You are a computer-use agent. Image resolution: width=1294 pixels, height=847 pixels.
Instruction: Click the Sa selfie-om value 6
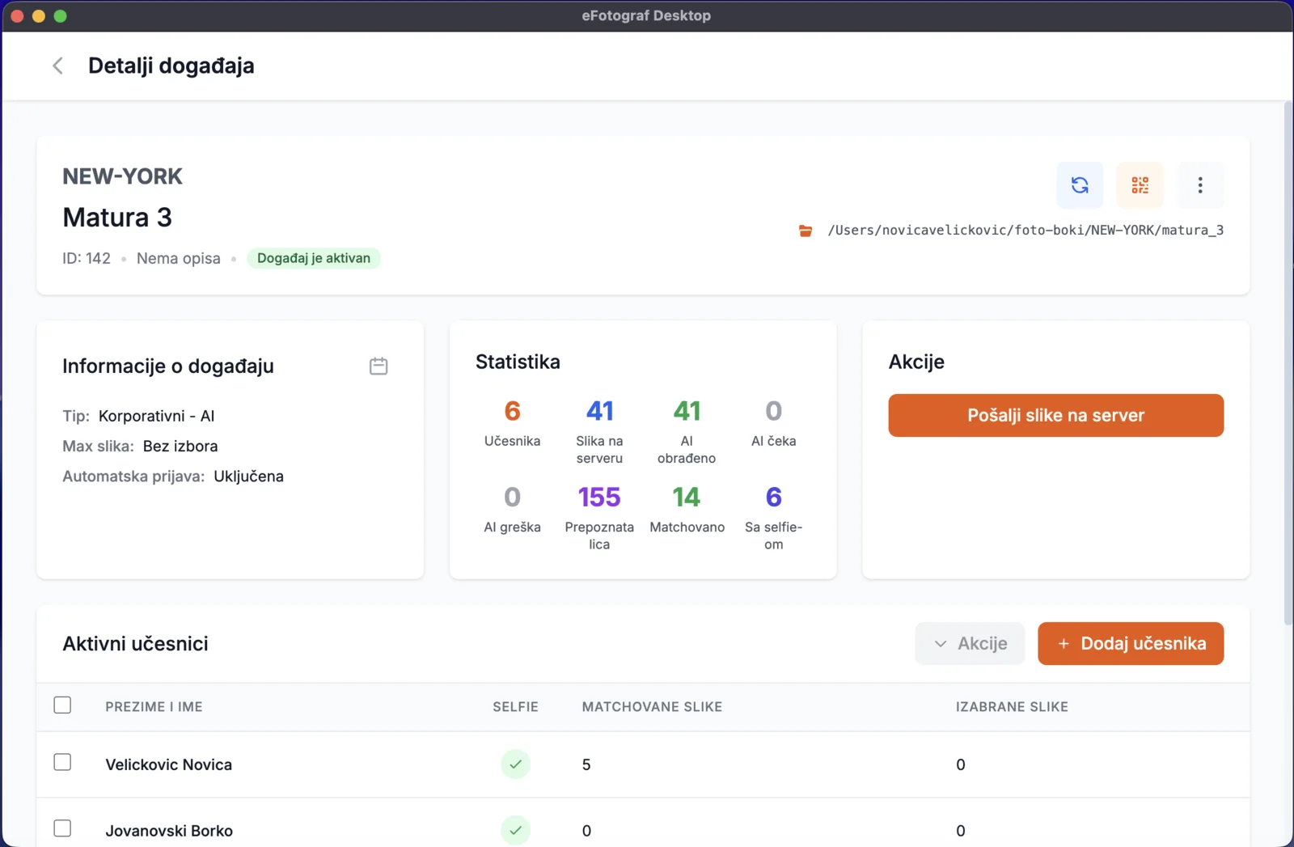coord(774,497)
